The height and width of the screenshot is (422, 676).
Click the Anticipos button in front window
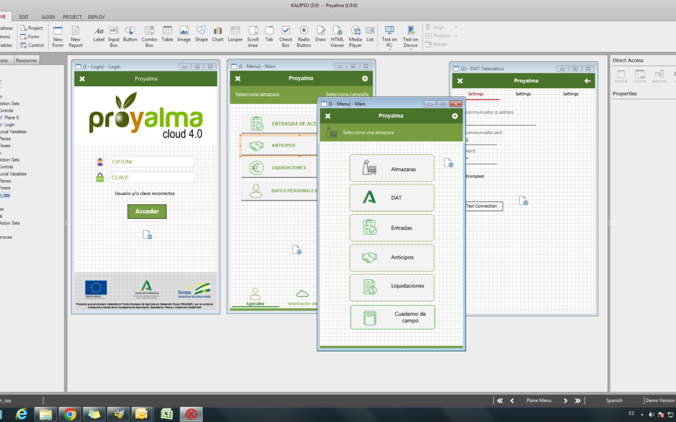[x=391, y=258]
